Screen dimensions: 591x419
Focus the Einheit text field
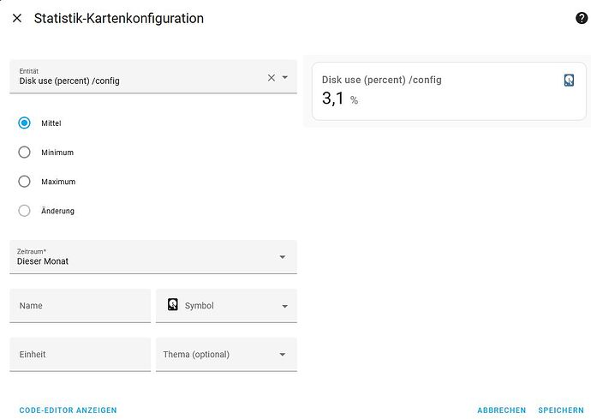point(80,355)
